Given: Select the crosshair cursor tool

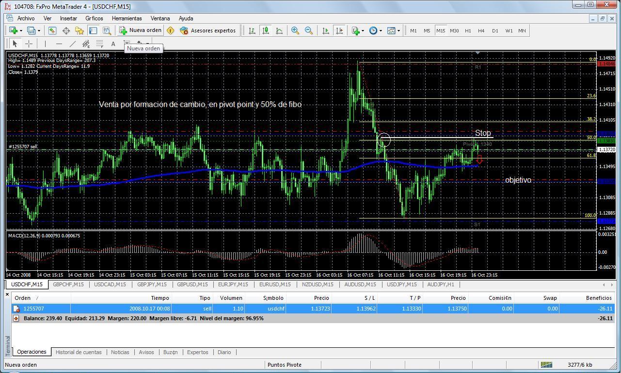Looking at the screenshot, I should pyautogui.click(x=29, y=44).
